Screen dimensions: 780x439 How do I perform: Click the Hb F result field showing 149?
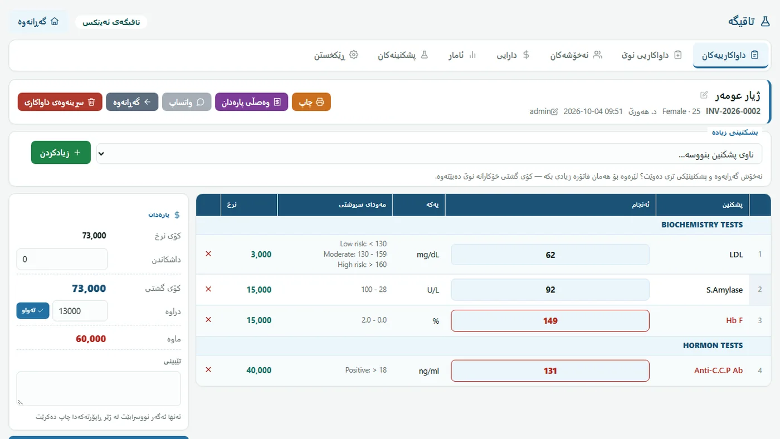coord(550,320)
